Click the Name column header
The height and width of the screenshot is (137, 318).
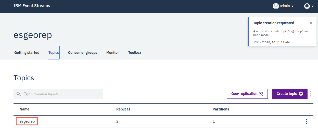[24, 109]
